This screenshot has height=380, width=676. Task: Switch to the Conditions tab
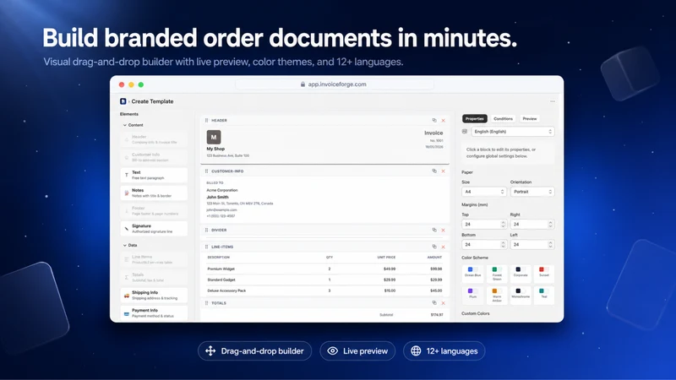503,118
